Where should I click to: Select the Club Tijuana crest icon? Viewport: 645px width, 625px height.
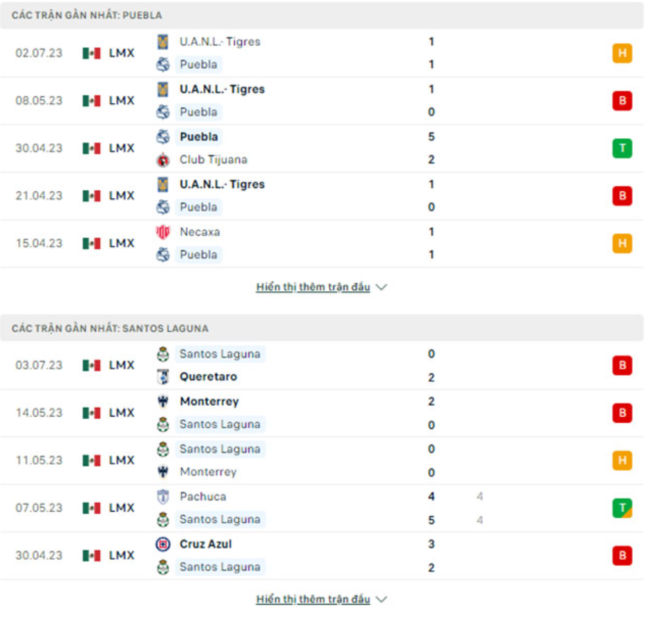[163, 160]
